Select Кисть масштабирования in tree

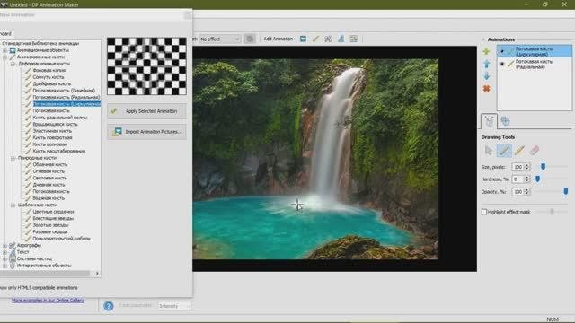click(x=59, y=151)
